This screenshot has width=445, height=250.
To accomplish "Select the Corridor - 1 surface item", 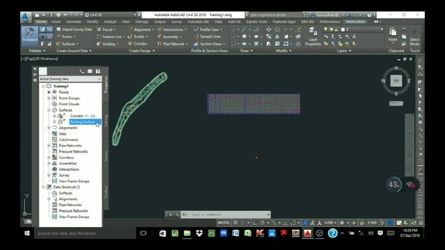I will click(x=82, y=116).
